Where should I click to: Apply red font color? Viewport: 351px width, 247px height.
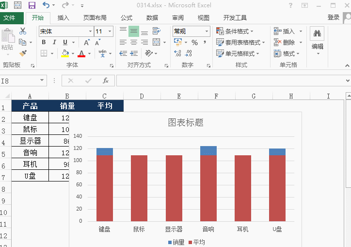point(81,53)
